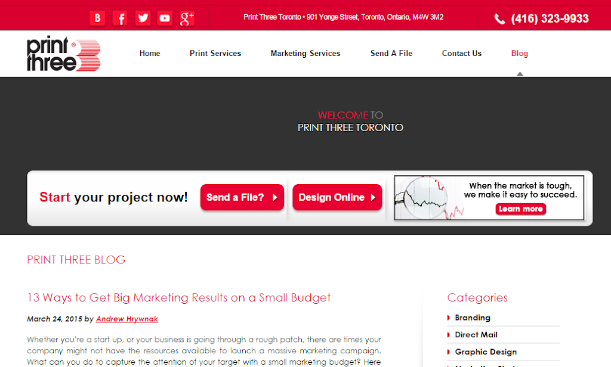Open the Blogger social icon
This screenshot has height=367, width=611.
pos(97,18)
